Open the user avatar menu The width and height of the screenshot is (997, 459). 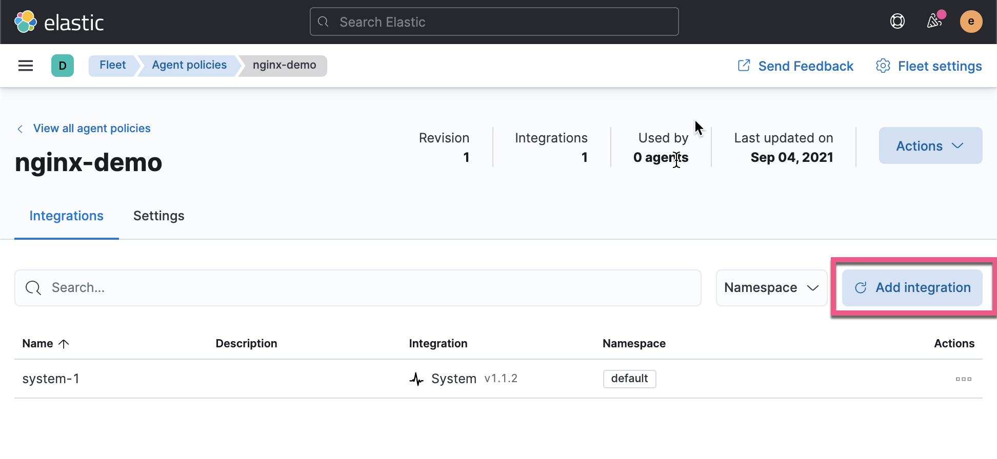971,22
